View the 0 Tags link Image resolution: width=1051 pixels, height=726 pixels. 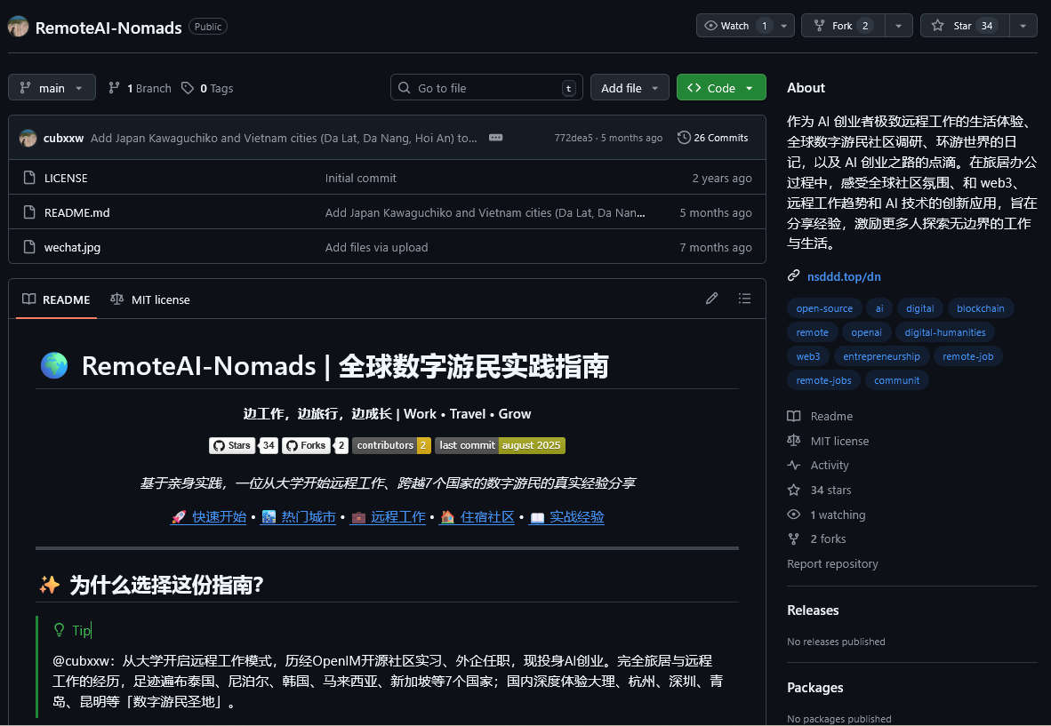[x=207, y=88]
